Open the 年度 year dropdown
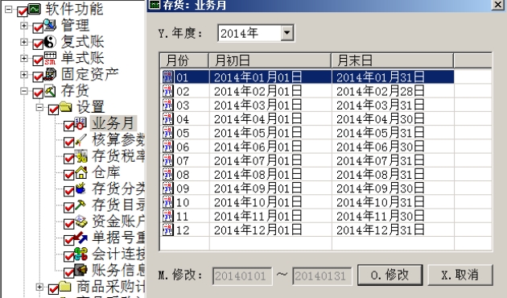507x298 pixels. tap(286, 33)
